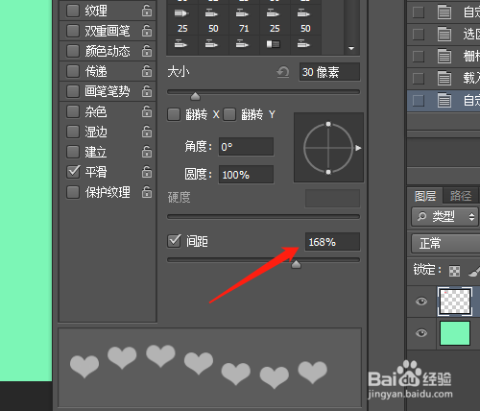Switch to the 路径 tab

[x=461, y=196]
